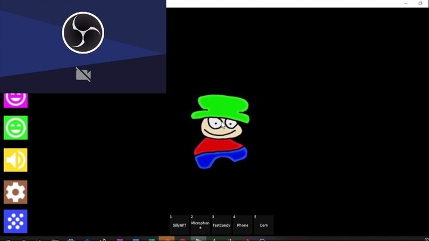Equip the Microphone in hotbar slot 2
Image resolution: width=429 pixels, height=241 pixels.
(x=200, y=225)
